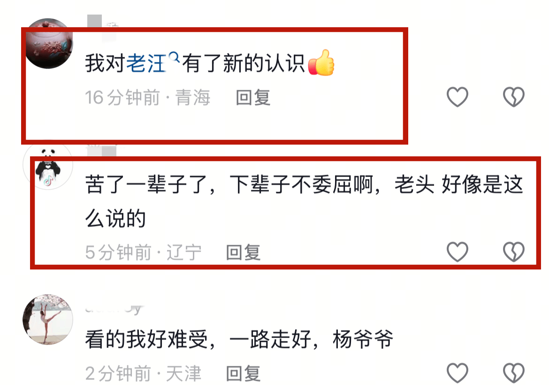Dislike the 青海 comment with broken heart
This screenshot has width=549, height=385.
[514, 97]
